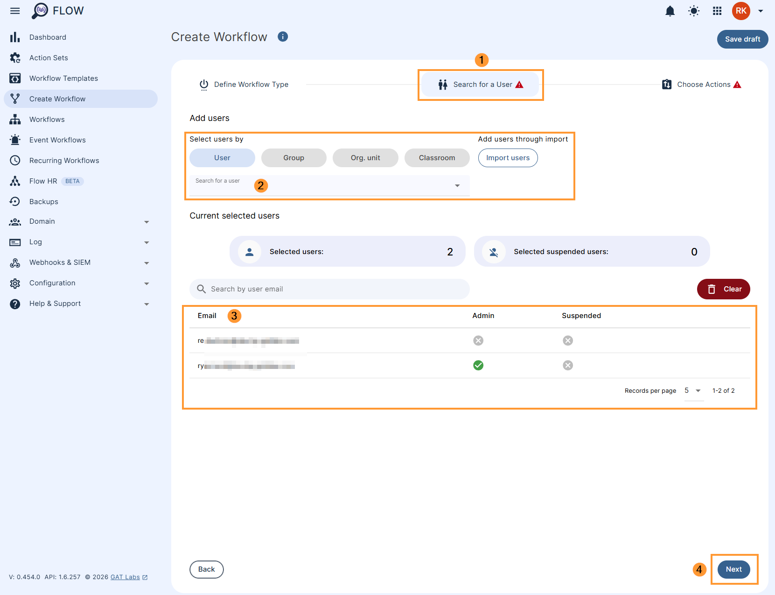Click the Create Workflow info icon

click(283, 36)
